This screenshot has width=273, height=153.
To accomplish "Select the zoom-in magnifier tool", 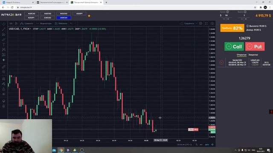I will pos(4,72).
